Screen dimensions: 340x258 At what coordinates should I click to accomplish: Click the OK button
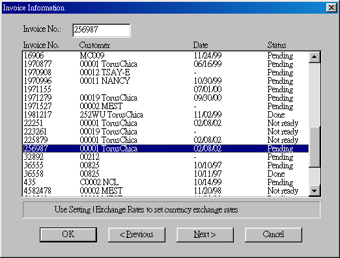[68, 235]
